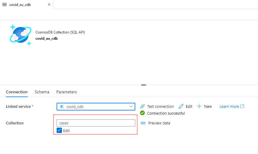
Task: Click the CosmosDB planet logo icon
Action: click(21, 35)
